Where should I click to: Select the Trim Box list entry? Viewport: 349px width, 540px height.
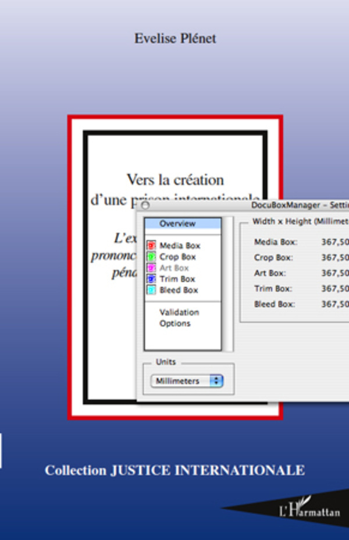click(x=177, y=279)
